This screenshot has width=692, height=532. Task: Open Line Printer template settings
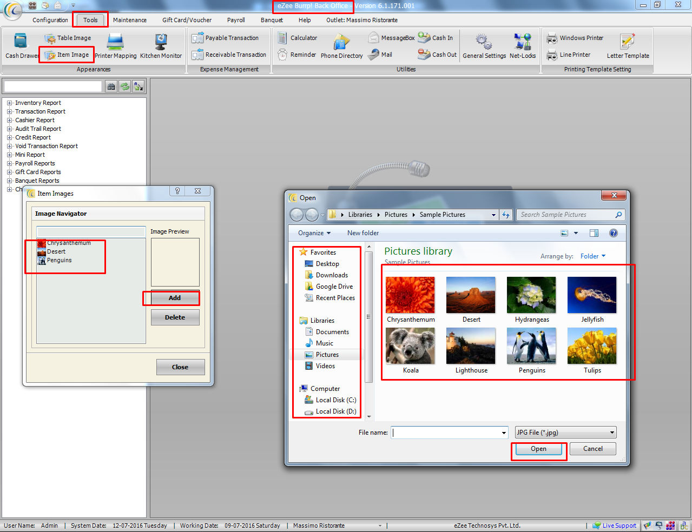(568, 55)
